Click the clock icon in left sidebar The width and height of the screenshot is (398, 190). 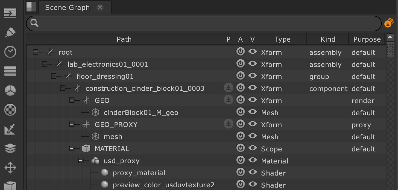tap(10, 52)
